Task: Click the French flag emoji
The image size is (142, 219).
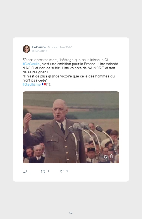Action: pyautogui.click(x=44, y=84)
